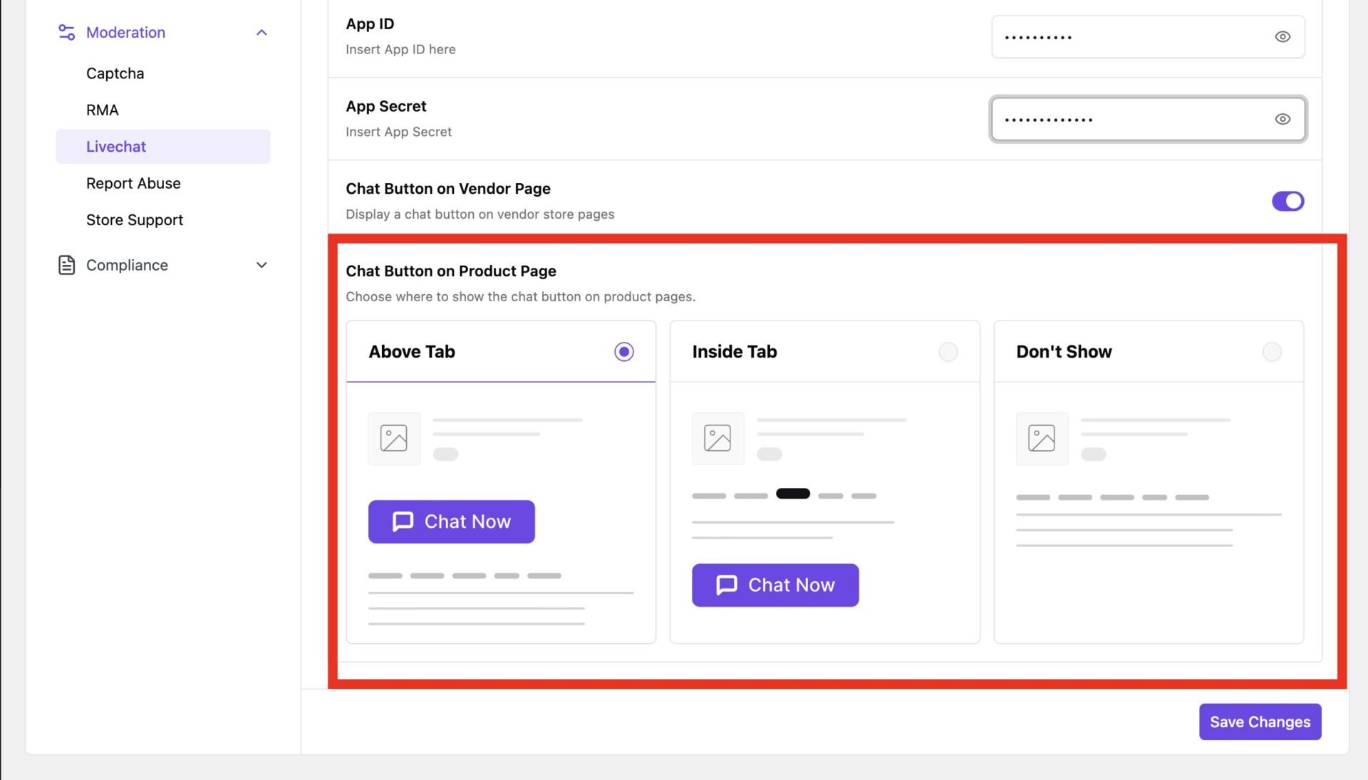This screenshot has height=780, width=1368.
Task: Click the dark active tab pill in Inside Tab preview
Action: coord(793,494)
